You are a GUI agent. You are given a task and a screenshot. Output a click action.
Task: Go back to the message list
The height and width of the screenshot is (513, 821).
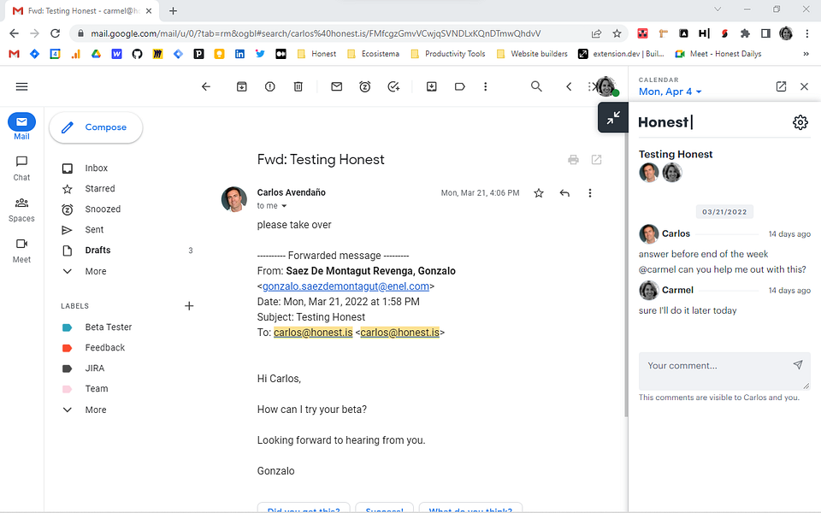pos(206,87)
